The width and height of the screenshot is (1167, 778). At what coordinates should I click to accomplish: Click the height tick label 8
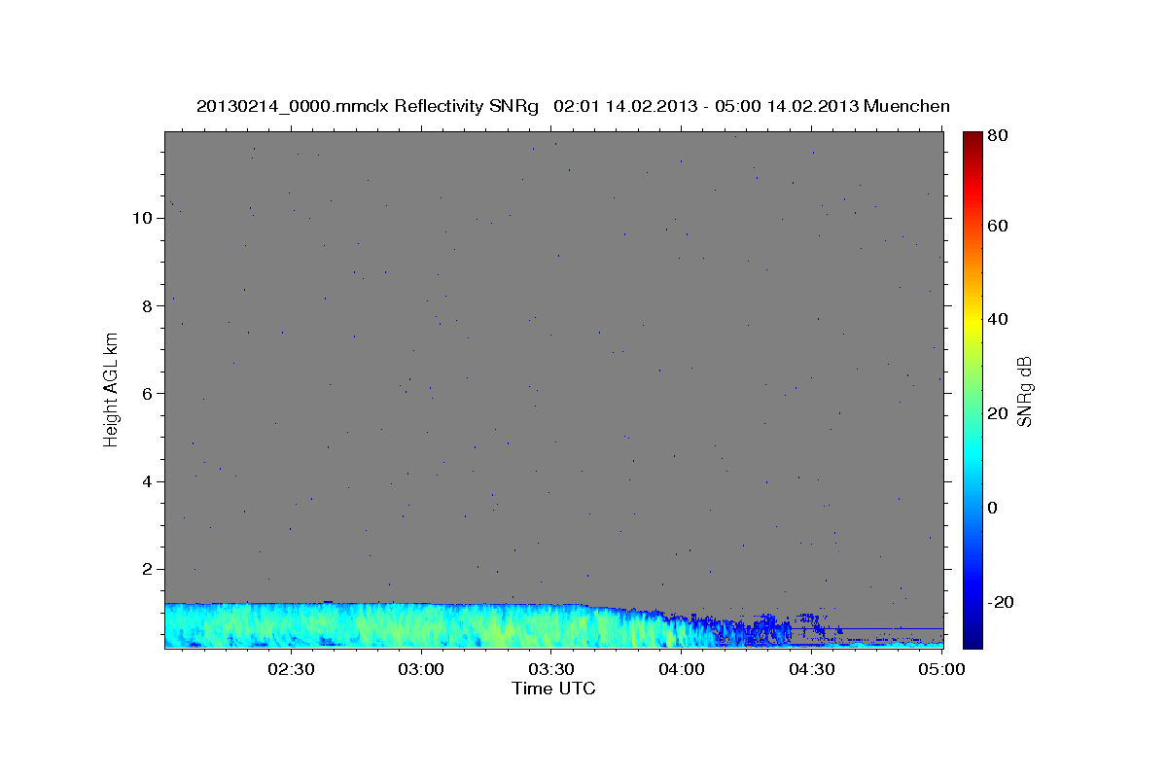[146, 305]
